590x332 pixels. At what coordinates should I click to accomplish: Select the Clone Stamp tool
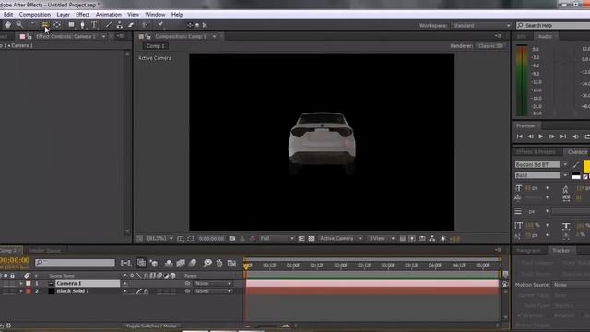point(119,25)
